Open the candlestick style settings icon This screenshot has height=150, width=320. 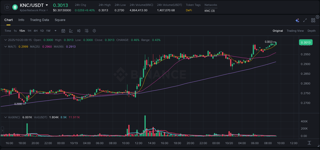(x=79, y=31)
